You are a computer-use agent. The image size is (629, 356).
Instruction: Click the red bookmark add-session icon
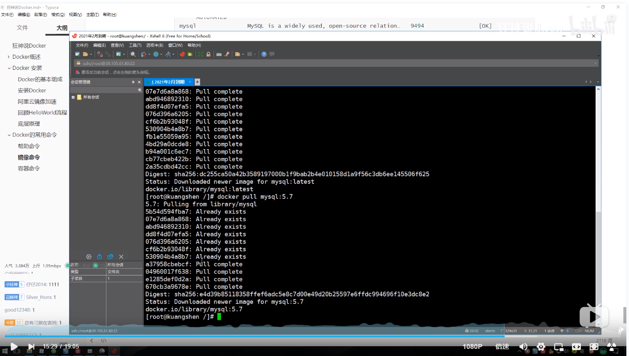(78, 72)
